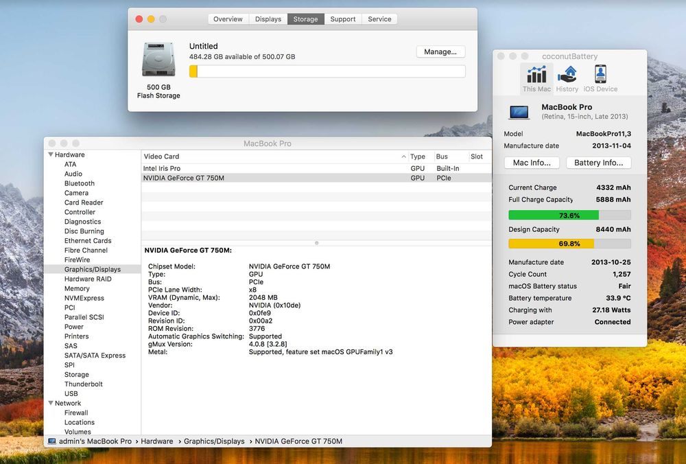Open the History view in coconutBattery

(567, 78)
